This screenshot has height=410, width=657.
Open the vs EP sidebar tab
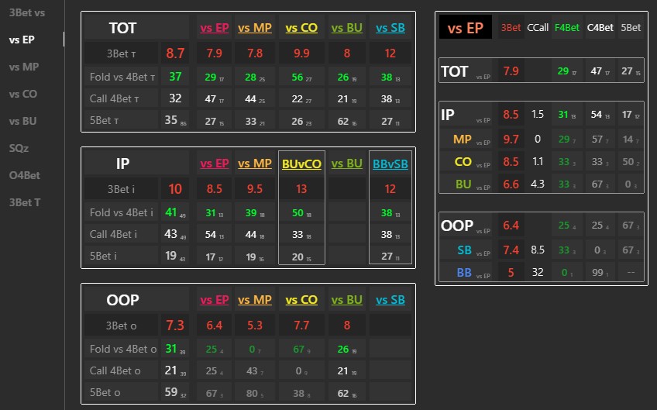(23, 40)
